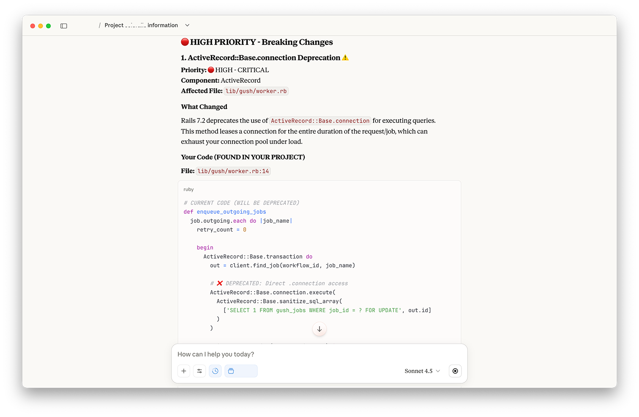This screenshot has width=639, height=417.
Task: Toggle the highlighted project chip button
Action: point(241,371)
